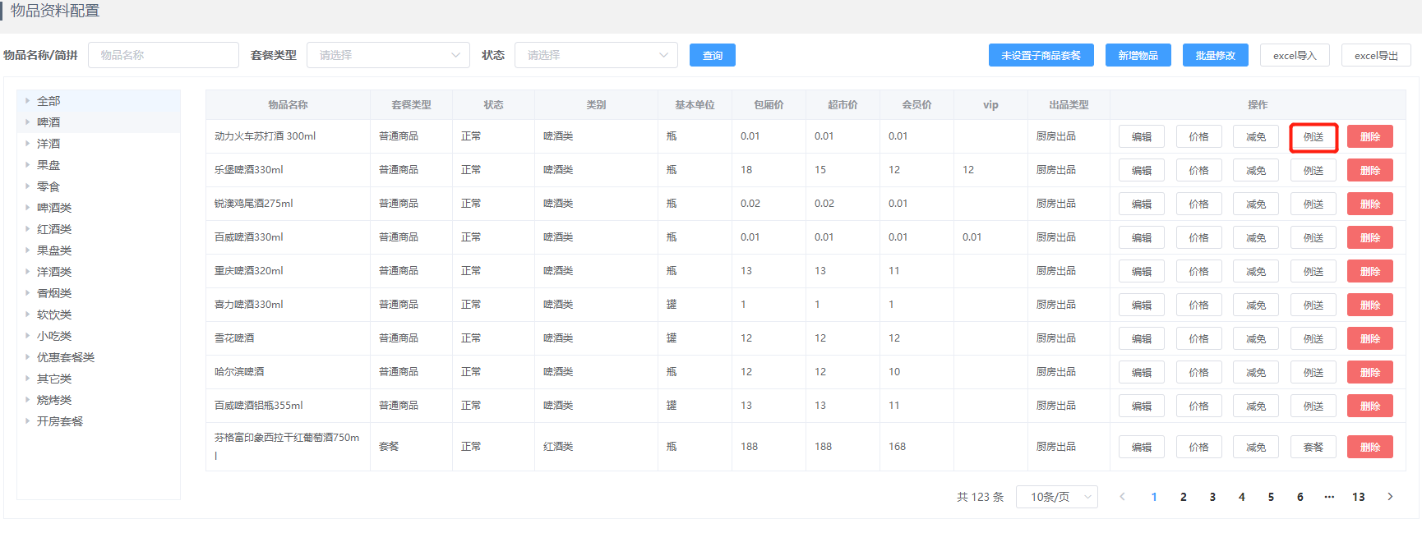Image resolution: width=1422 pixels, height=542 pixels.
Task: Expand the 洋酒 tree node arrow
Action: (x=27, y=144)
